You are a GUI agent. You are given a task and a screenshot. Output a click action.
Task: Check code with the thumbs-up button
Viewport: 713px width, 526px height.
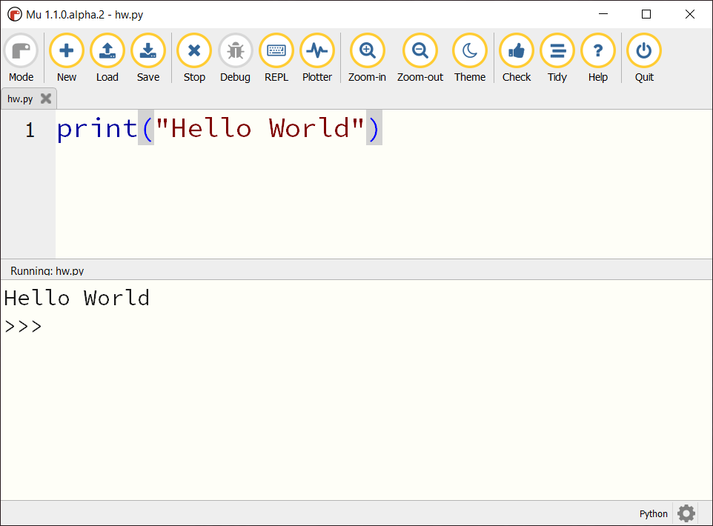point(517,58)
